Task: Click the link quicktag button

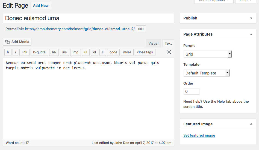Action: [x=25, y=52]
